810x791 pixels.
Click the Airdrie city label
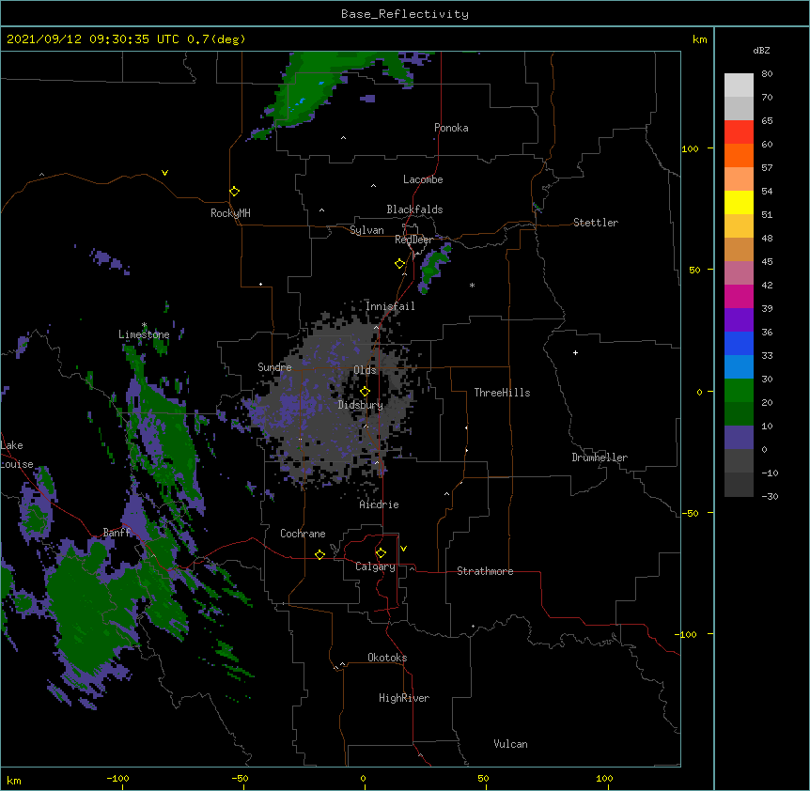pyautogui.click(x=380, y=504)
